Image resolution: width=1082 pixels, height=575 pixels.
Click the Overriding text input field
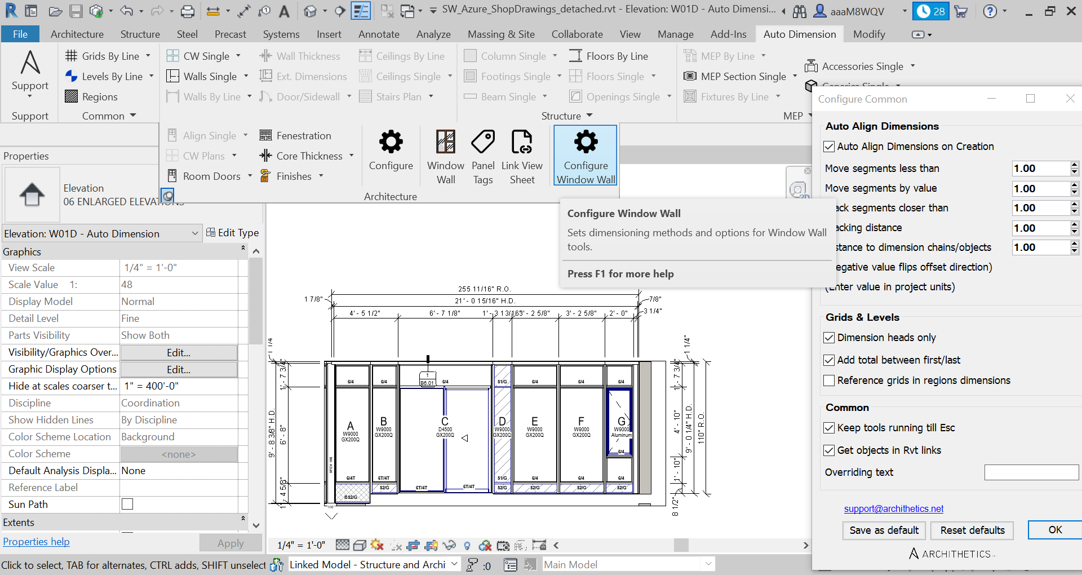click(x=1031, y=472)
